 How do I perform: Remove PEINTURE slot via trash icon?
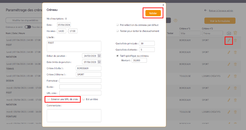pyautogui.click(x=235, y=112)
